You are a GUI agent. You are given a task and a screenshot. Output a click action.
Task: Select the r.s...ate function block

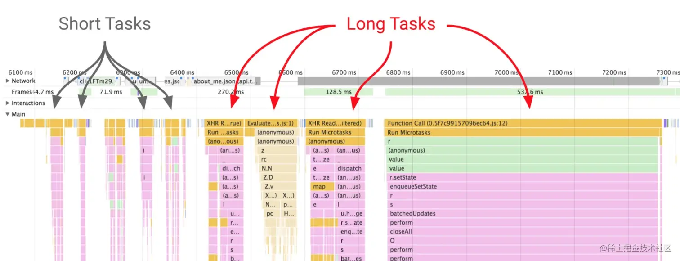(x=350, y=222)
